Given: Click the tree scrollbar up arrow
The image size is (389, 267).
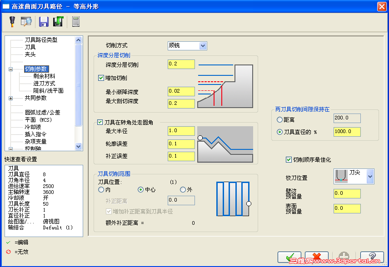Looking at the screenshot, I should pyautogui.click(x=79, y=40).
